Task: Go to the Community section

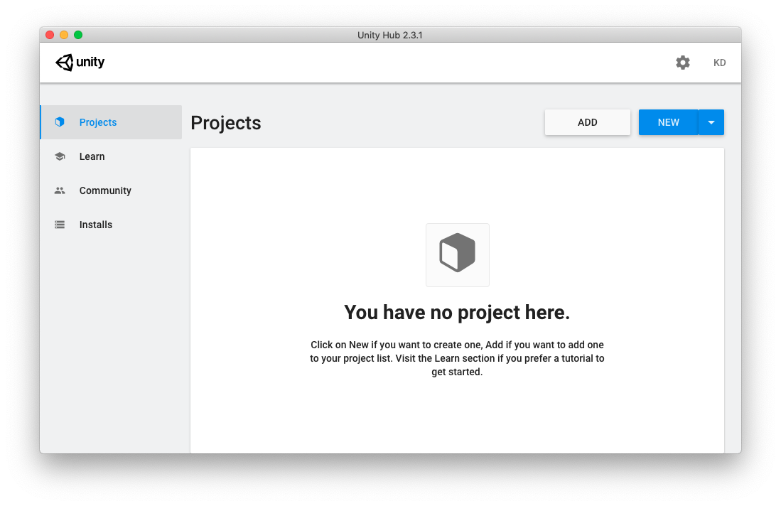Action: point(105,190)
